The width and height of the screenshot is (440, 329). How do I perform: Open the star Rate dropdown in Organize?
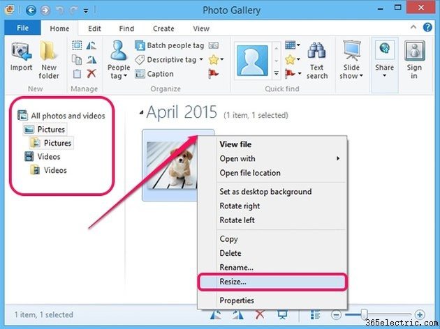click(x=216, y=59)
